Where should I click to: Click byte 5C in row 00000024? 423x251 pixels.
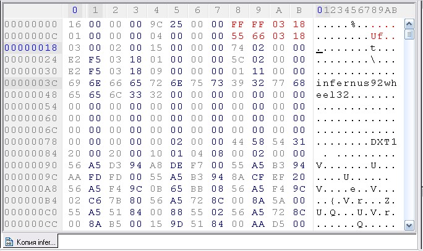(237, 59)
